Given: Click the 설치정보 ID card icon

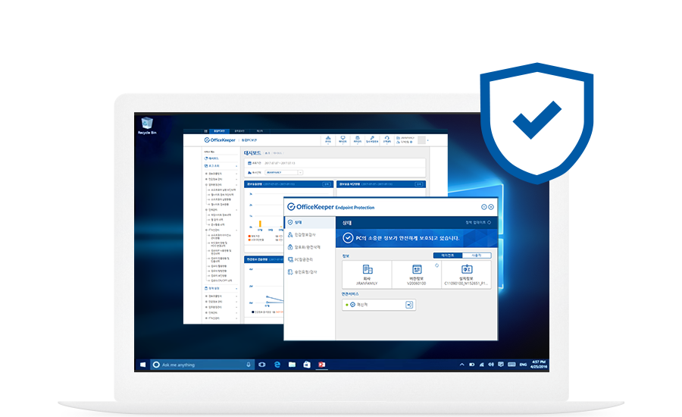Looking at the screenshot, I should coord(467,270).
